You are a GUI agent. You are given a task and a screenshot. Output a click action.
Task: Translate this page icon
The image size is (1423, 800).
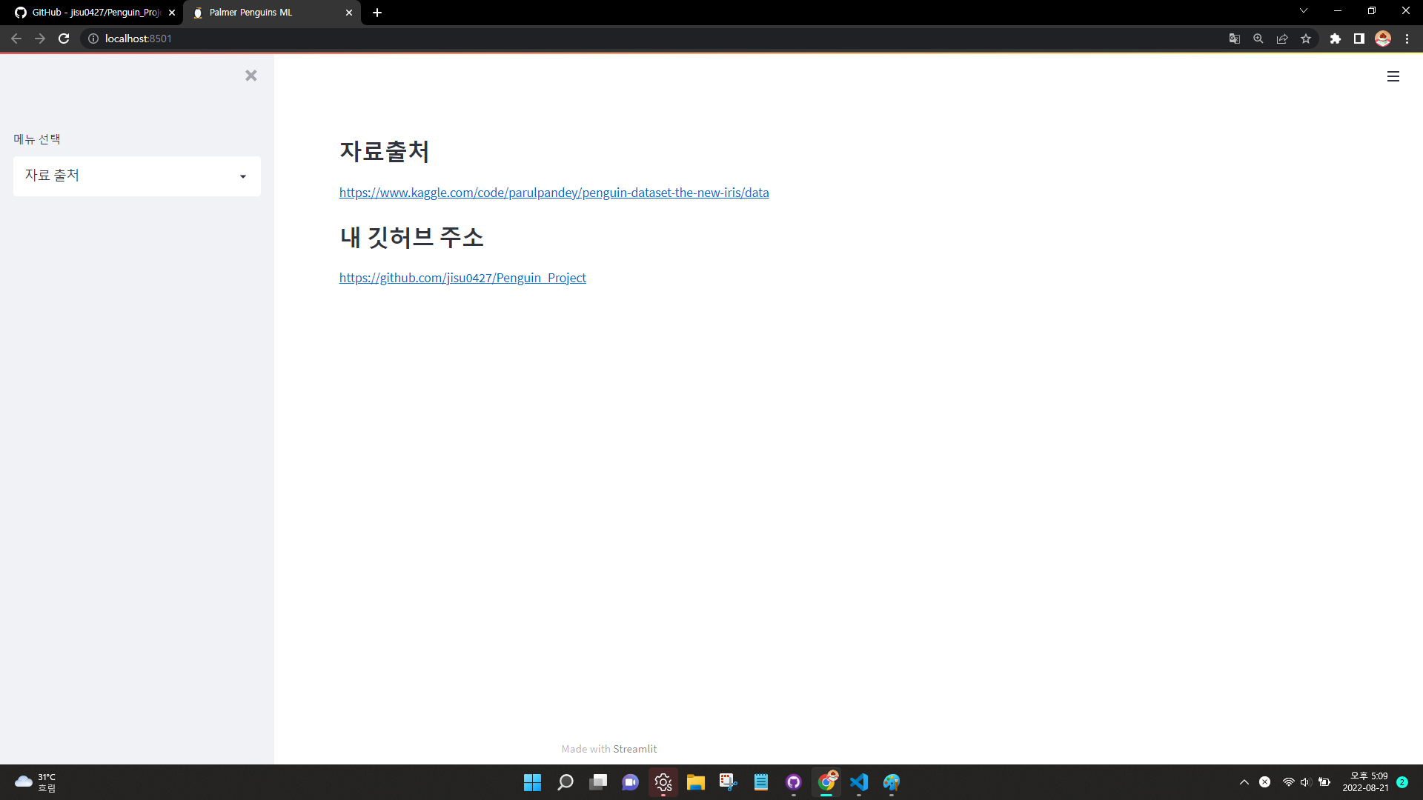click(1235, 39)
